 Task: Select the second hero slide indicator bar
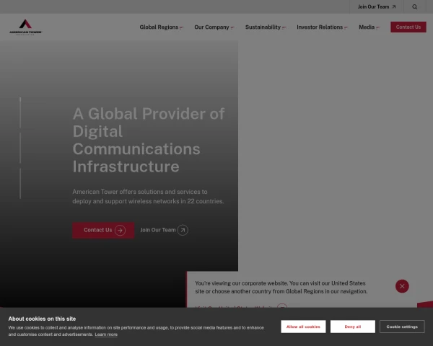[x=20, y=148]
